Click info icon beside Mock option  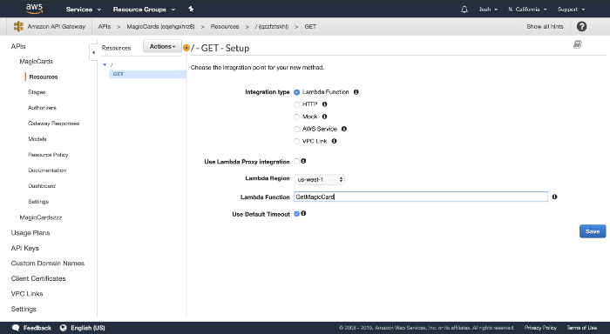(324, 117)
